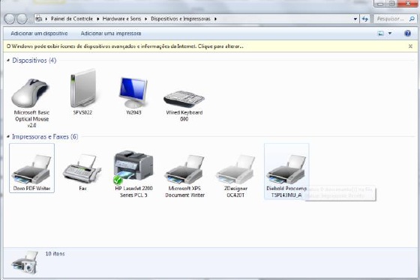420x280 pixels.
Task: Go to Painel de Controle breadcrumb
Action: tap(72, 19)
